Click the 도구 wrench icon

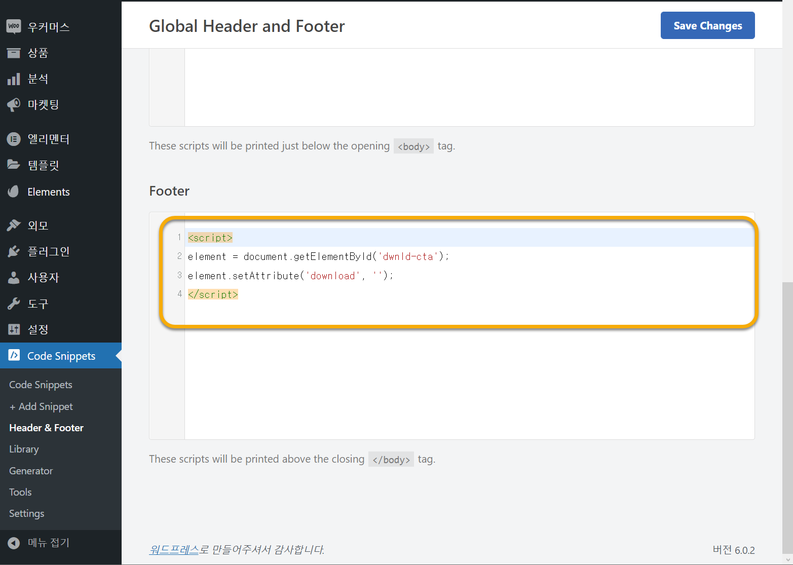click(14, 304)
